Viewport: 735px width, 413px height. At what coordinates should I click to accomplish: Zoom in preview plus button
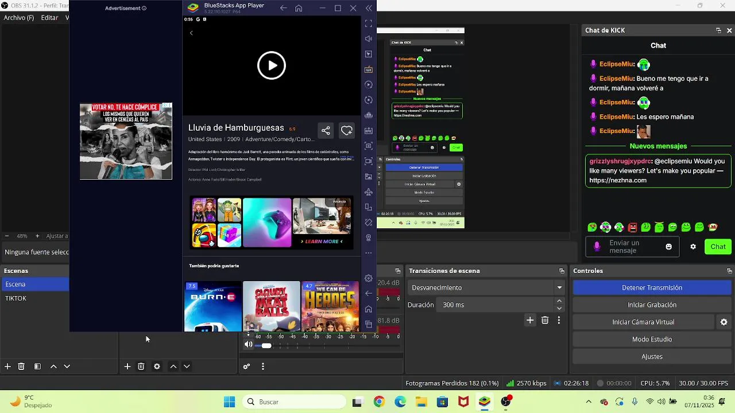pyautogui.click(x=37, y=236)
